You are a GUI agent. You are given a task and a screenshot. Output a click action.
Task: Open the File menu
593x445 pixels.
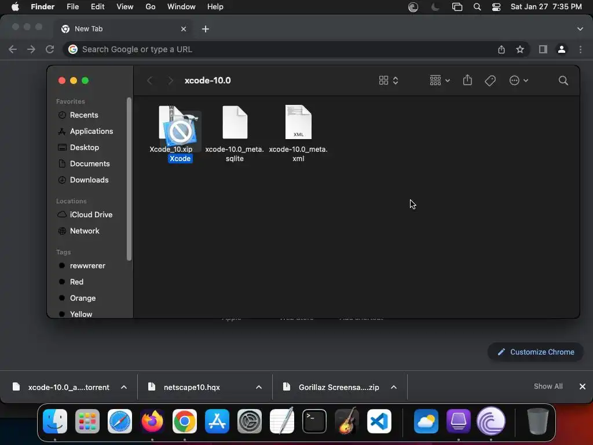[72, 7]
